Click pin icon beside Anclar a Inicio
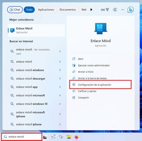142x141 pixels. pyautogui.click(x=74, y=72)
